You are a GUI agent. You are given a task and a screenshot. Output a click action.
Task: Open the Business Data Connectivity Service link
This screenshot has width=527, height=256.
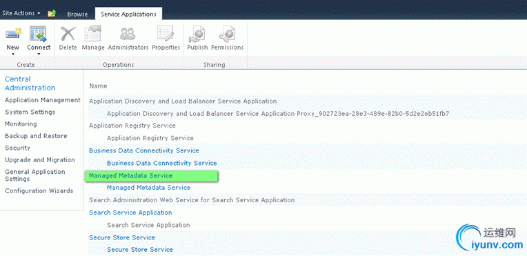144,150
